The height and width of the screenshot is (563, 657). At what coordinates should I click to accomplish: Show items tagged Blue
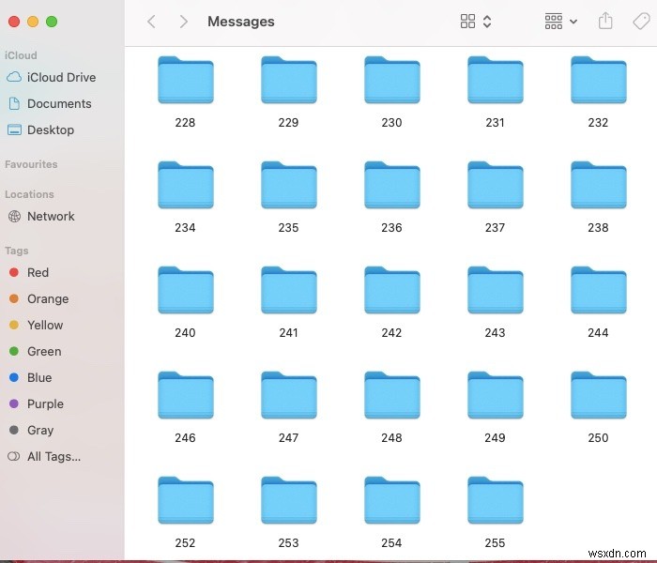pyautogui.click(x=31, y=377)
